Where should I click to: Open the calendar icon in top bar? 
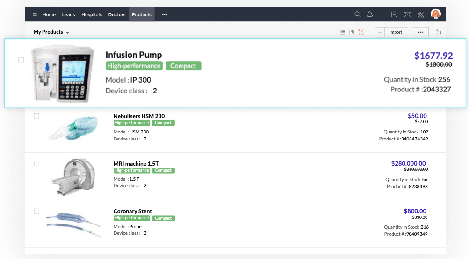coord(395,14)
